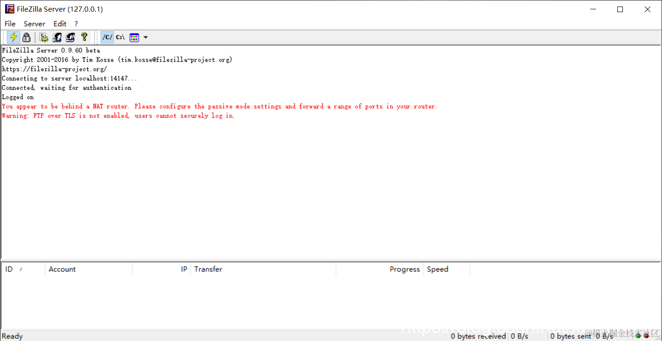Viewport: 662px width, 341px height.
Task: Click the 'Logged on' log line
Action: pos(18,97)
